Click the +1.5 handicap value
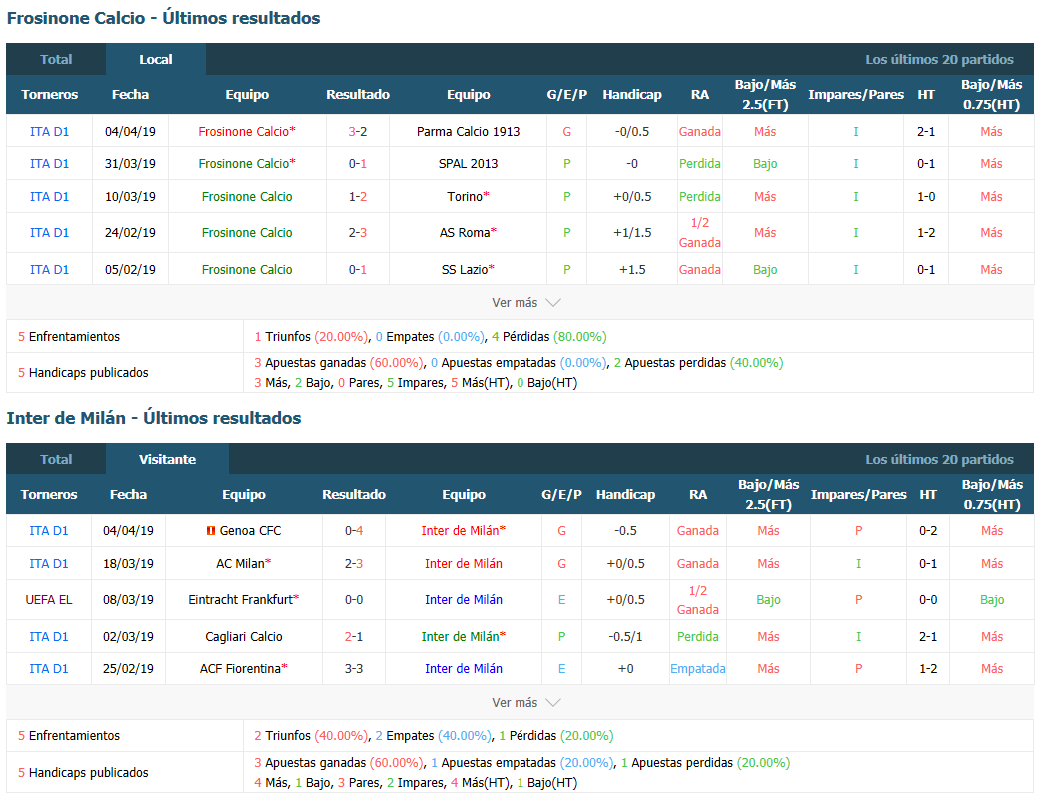This screenshot has width=1042, height=796. (632, 269)
